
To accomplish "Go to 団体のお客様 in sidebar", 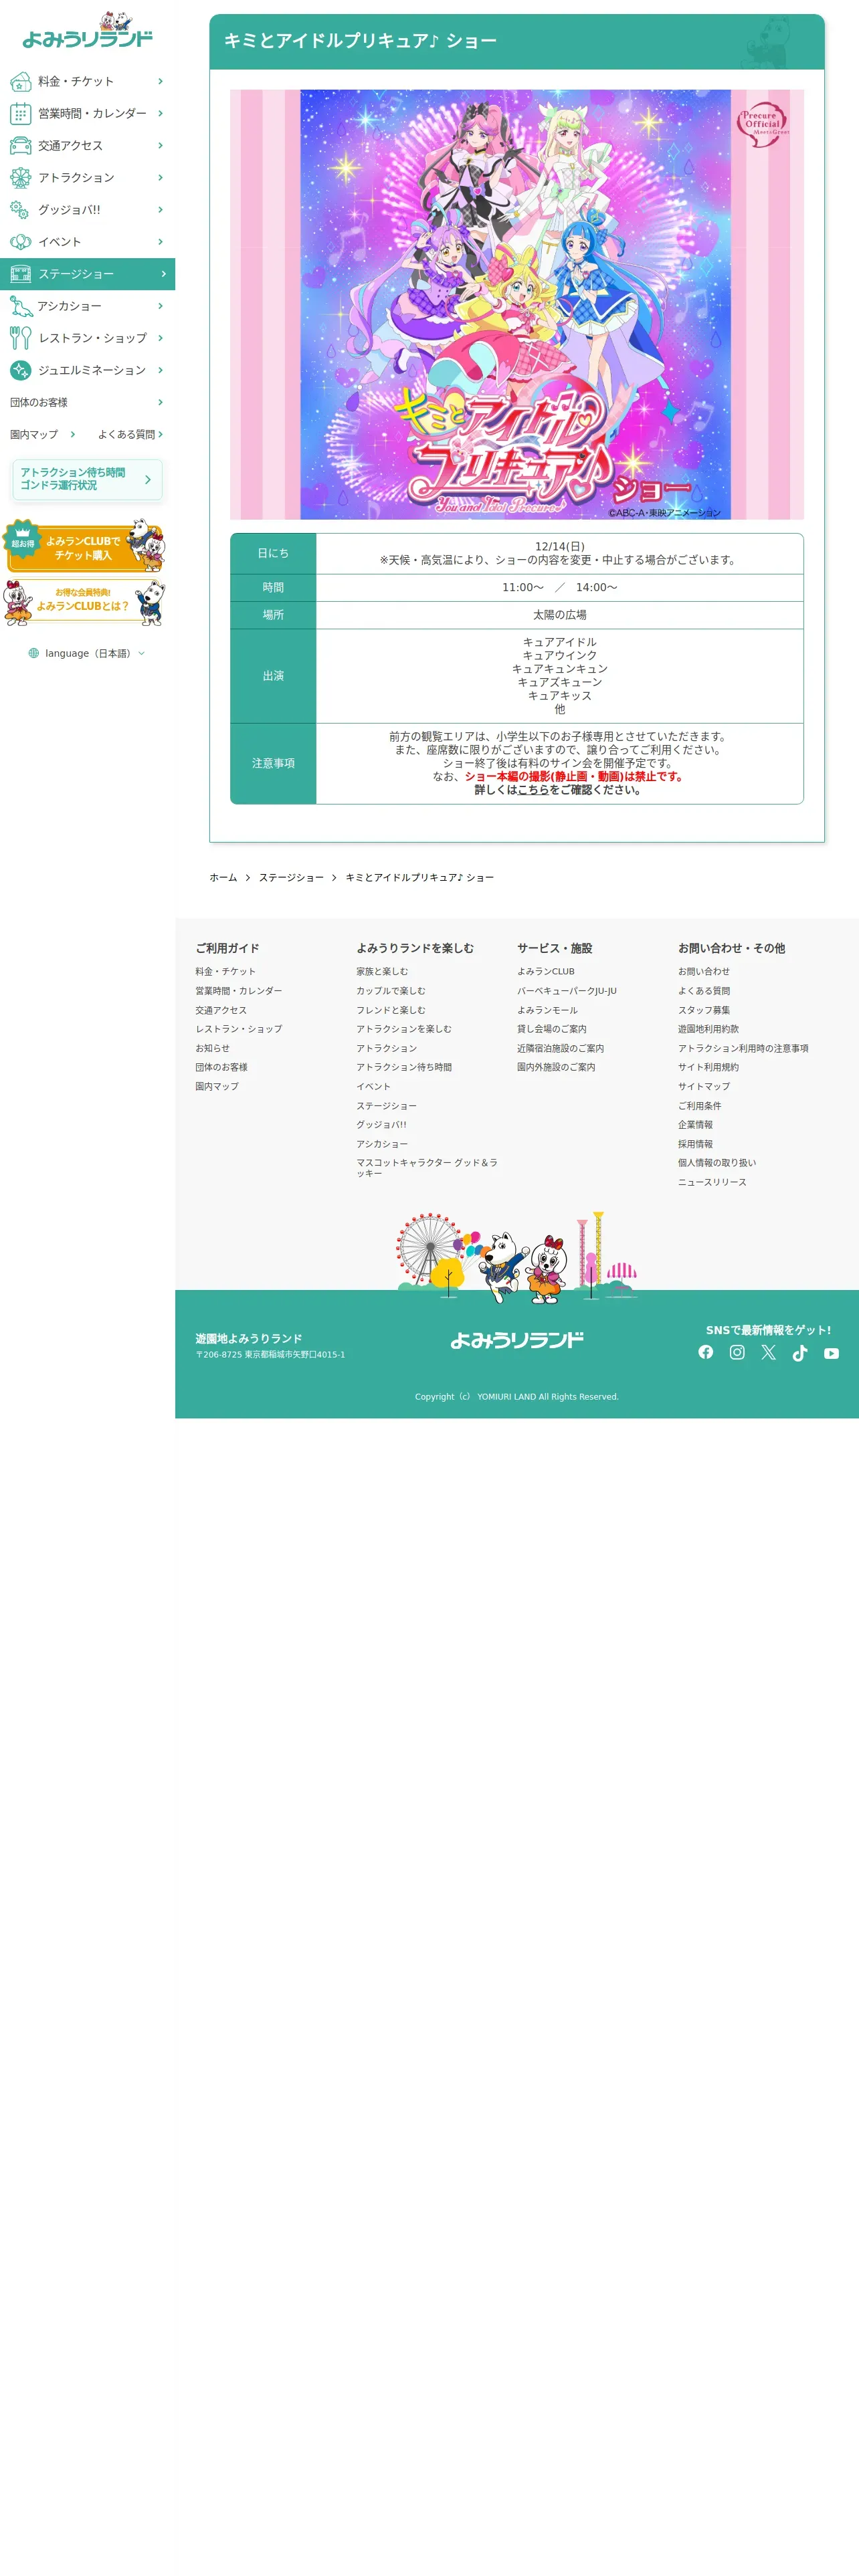I will (x=87, y=402).
